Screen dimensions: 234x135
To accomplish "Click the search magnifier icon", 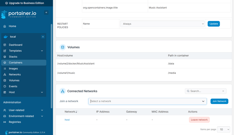I will click(x=188, y=91).
